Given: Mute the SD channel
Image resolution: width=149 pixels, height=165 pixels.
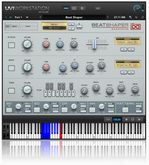Looking at the screenshot, I should [x=55, y=106].
